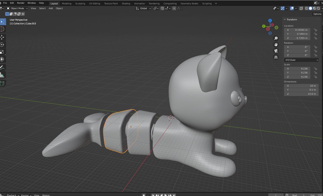Click the viewport zoom magnifier icon
Image resolution: width=323 pixels, height=196 pixels.
tap(276, 38)
